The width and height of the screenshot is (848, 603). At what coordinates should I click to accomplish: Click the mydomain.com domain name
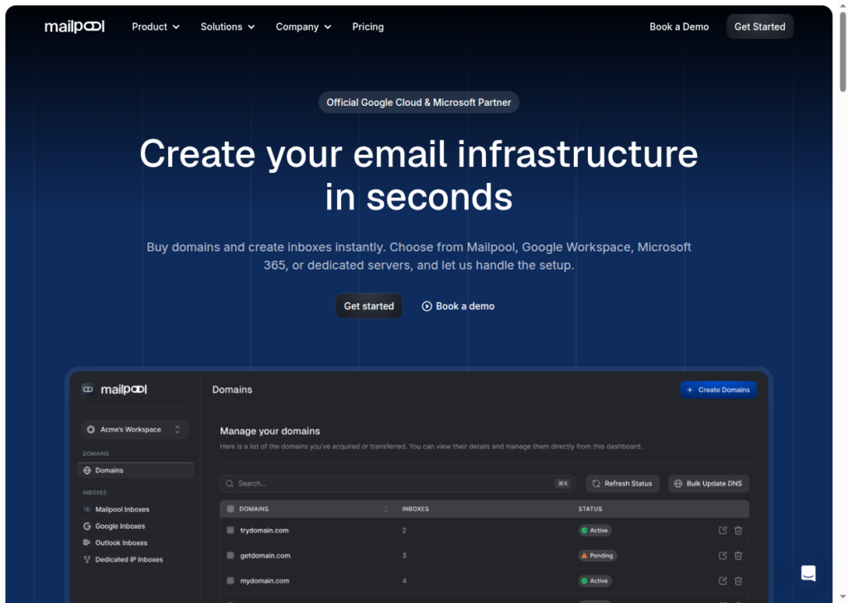click(x=264, y=581)
